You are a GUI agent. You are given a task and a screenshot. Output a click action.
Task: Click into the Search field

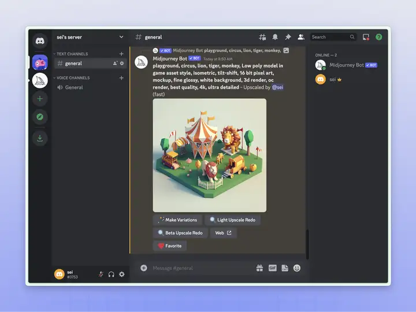coord(333,37)
